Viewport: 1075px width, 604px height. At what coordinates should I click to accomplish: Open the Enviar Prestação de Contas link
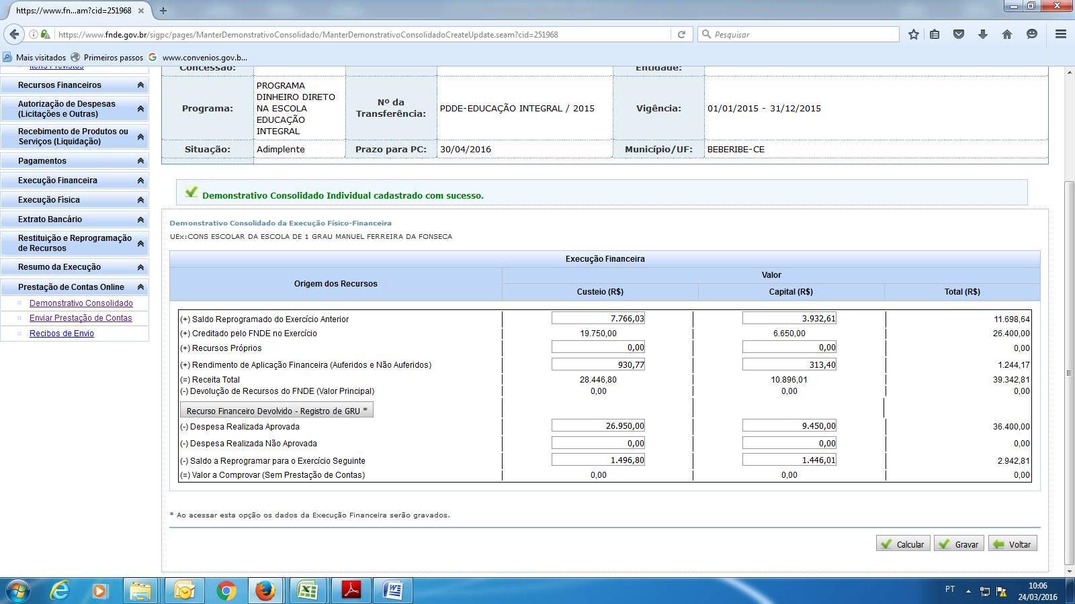[x=81, y=318]
